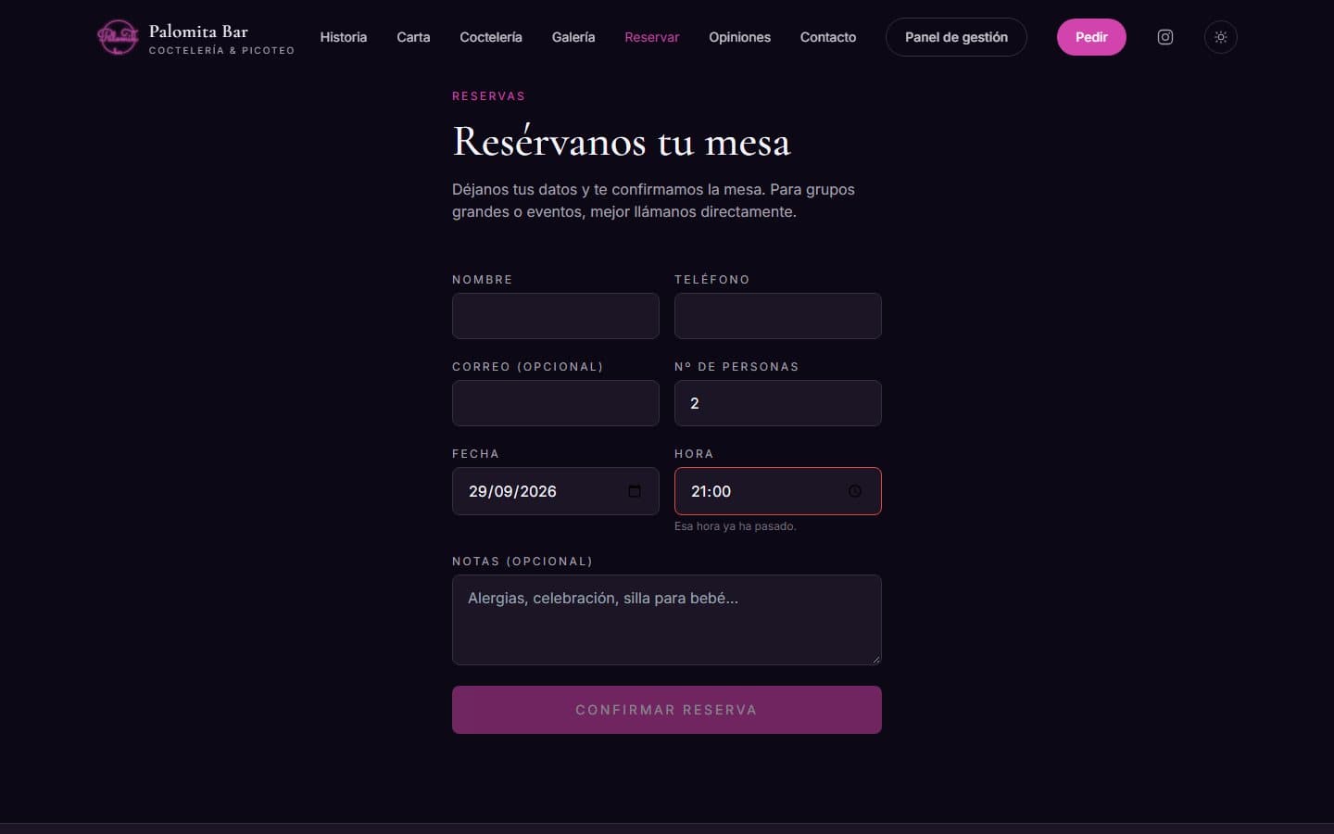Select the Reservar nav item

652,37
